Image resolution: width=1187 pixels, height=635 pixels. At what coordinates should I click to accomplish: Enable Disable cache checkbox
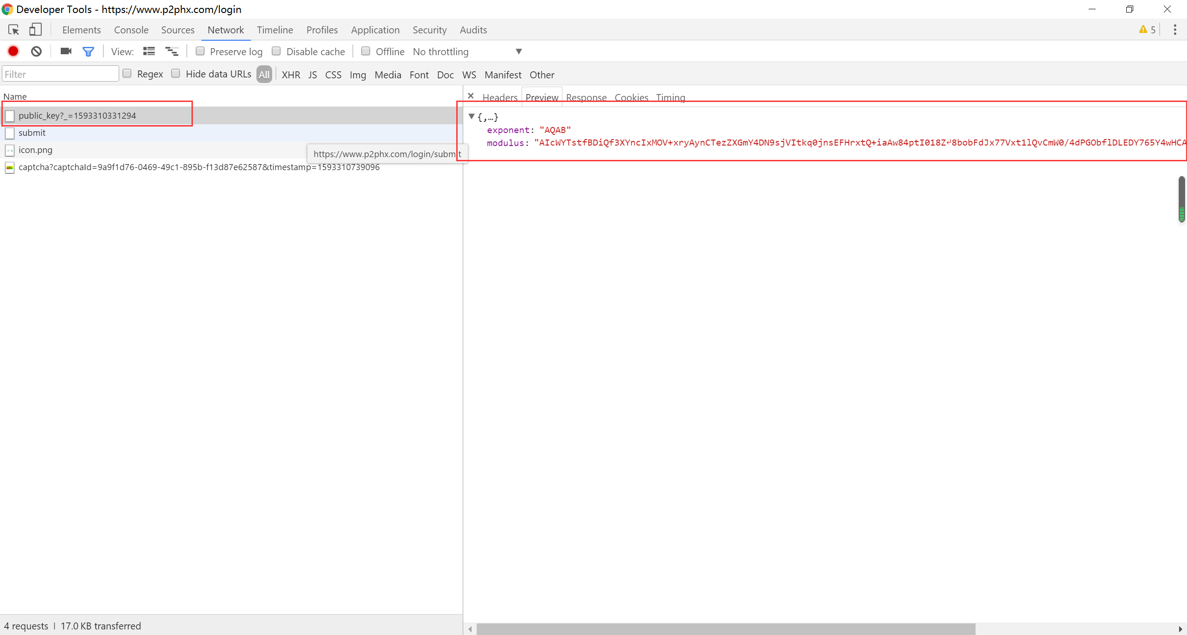[x=276, y=51]
